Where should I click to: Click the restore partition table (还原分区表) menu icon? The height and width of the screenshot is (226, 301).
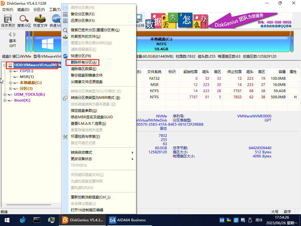pos(65,21)
